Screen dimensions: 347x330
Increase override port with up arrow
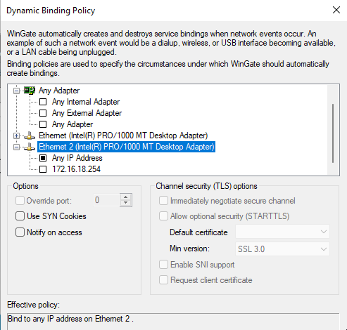pos(126,197)
